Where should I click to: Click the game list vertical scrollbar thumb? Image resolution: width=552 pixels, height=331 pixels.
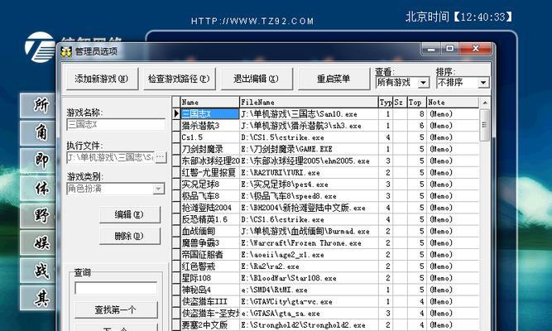coord(485,125)
